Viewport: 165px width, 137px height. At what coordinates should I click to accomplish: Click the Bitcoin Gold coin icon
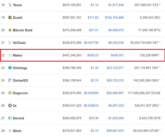coord(10,30)
